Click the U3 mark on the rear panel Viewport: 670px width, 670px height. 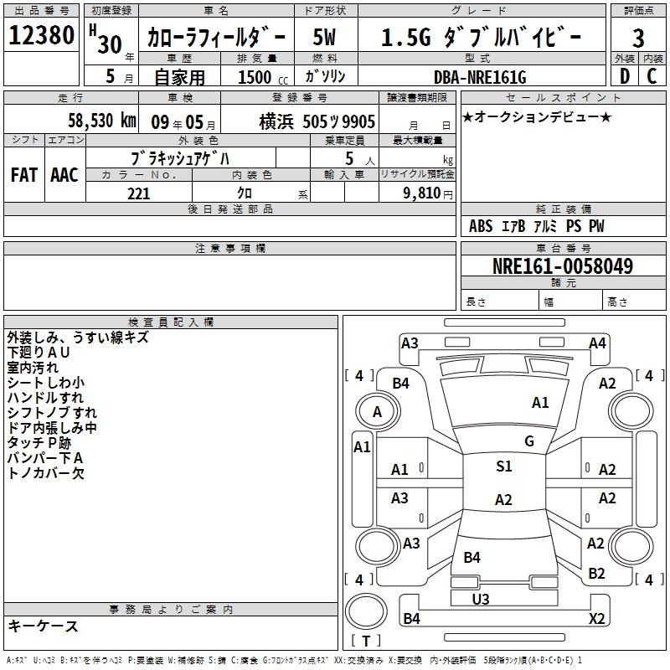click(x=481, y=599)
